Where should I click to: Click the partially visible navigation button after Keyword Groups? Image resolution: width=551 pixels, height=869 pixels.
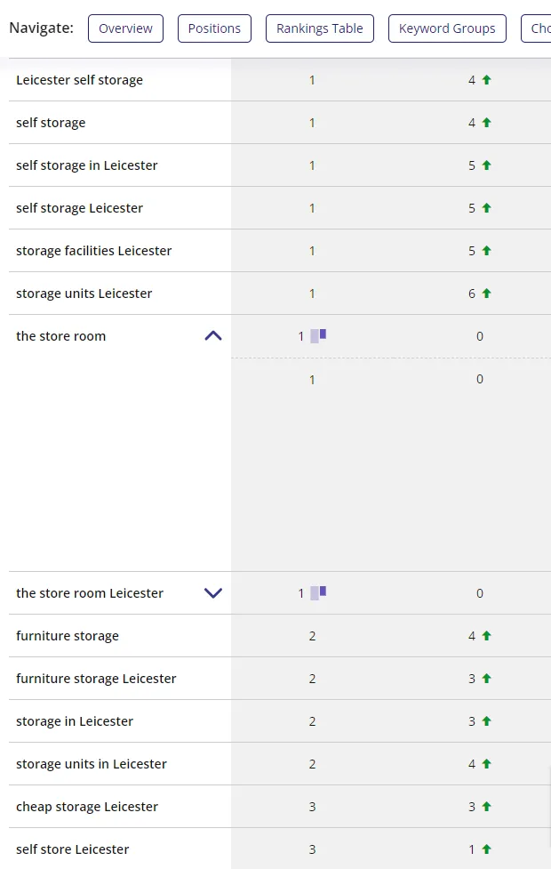point(539,28)
